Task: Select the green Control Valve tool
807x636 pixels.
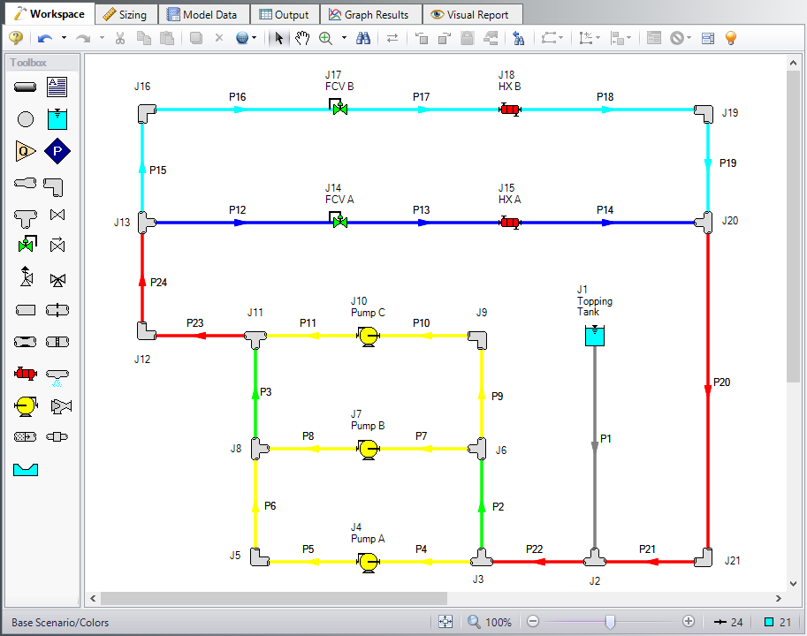Action: 25,246
